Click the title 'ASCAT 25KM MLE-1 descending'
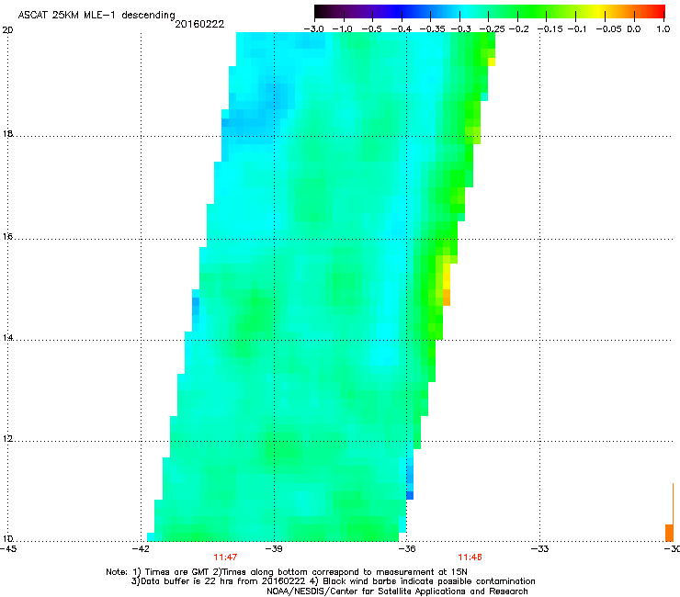The height and width of the screenshot is (597, 680). [96, 15]
